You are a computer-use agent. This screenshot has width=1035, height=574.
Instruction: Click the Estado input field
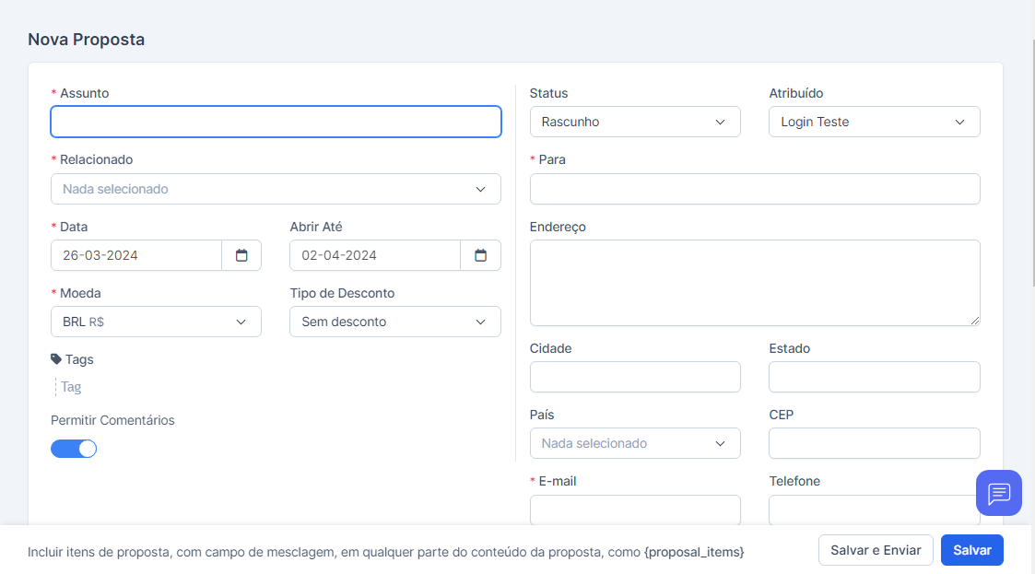(874, 377)
